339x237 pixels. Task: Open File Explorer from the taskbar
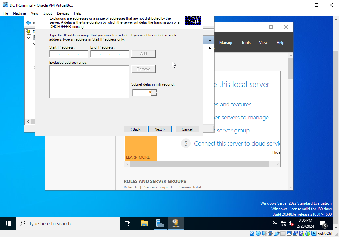pyautogui.click(x=144, y=223)
